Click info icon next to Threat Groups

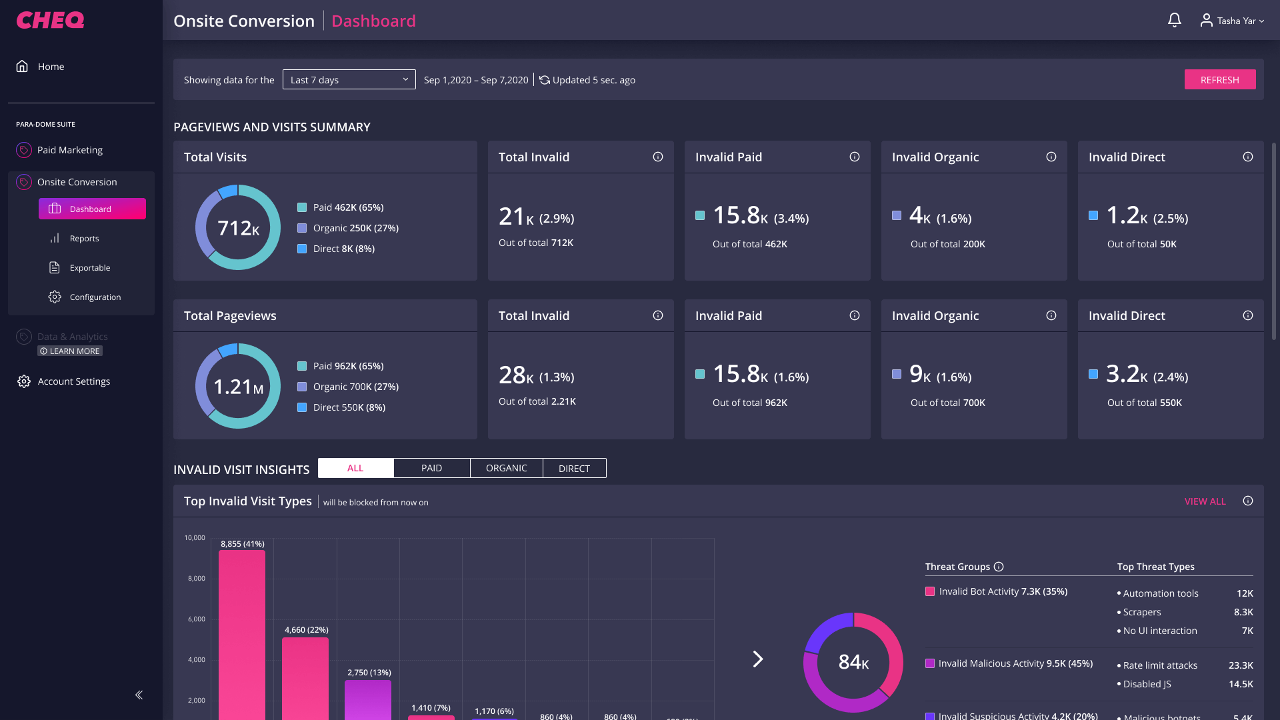pyautogui.click(x=999, y=567)
